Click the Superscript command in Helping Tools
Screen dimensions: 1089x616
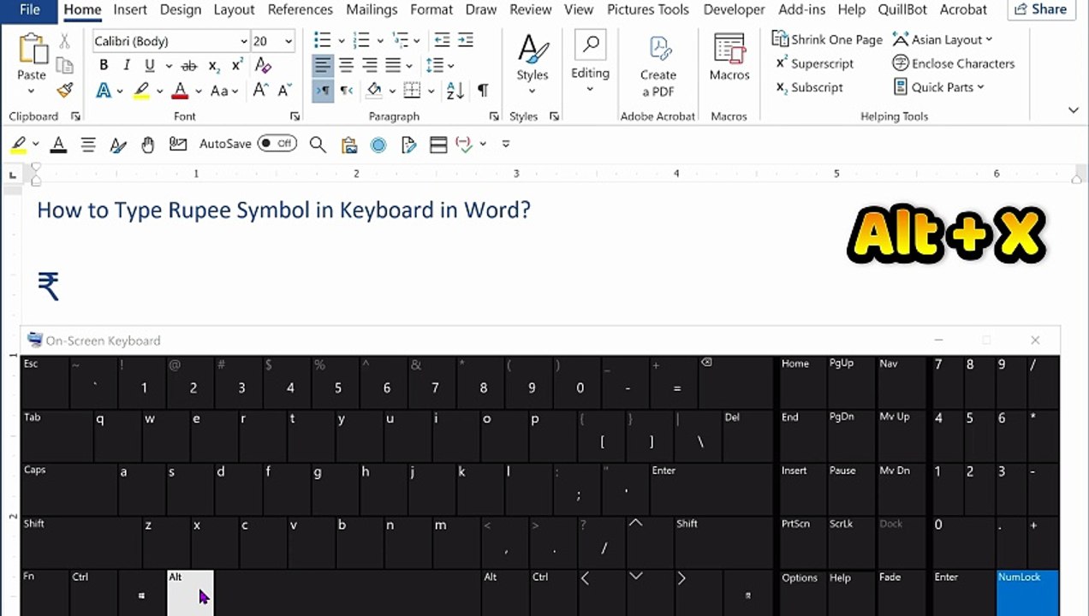[x=815, y=63]
